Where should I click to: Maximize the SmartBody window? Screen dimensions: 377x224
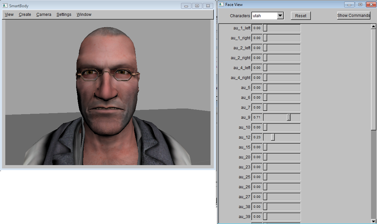click(197, 6)
